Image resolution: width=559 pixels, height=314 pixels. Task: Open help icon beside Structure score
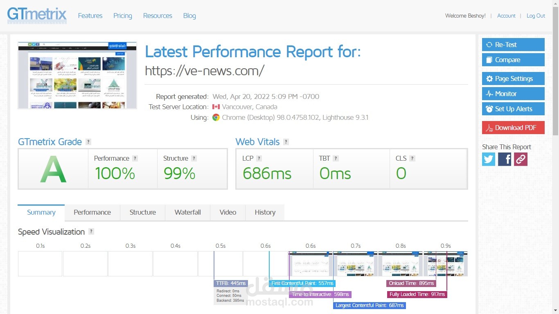click(x=194, y=158)
